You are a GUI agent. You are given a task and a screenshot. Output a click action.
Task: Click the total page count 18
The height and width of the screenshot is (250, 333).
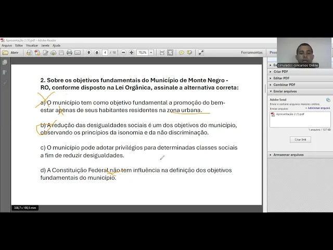(x=114, y=53)
